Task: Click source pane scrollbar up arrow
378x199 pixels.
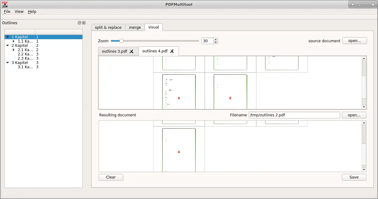Action: (x=364, y=58)
